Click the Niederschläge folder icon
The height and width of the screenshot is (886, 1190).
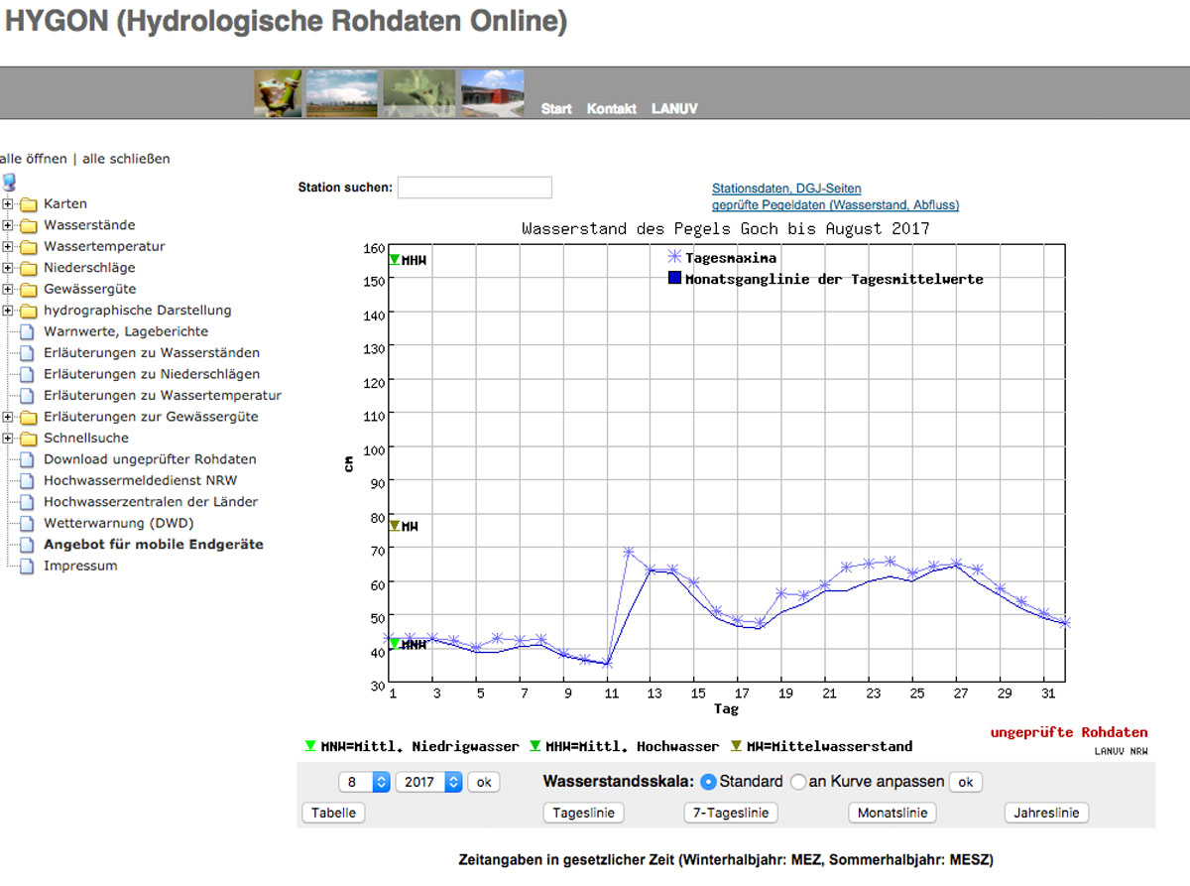click(x=28, y=268)
